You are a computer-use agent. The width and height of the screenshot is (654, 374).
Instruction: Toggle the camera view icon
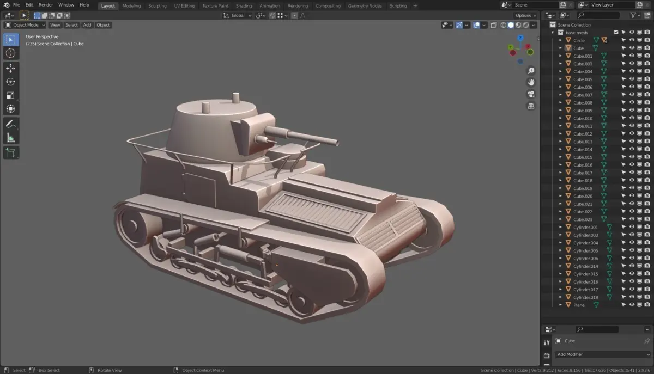click(531, 94)
